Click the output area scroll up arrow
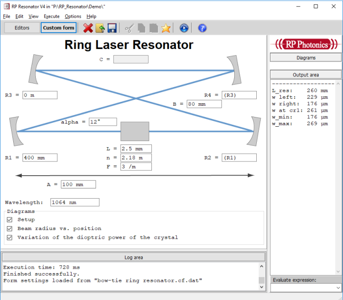The image size is (343, 300). point(338,84)
